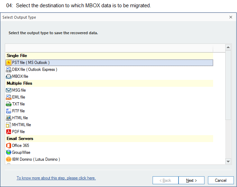Click the TXT file icon
The image size is (237, 187).
tap(9, 104)
